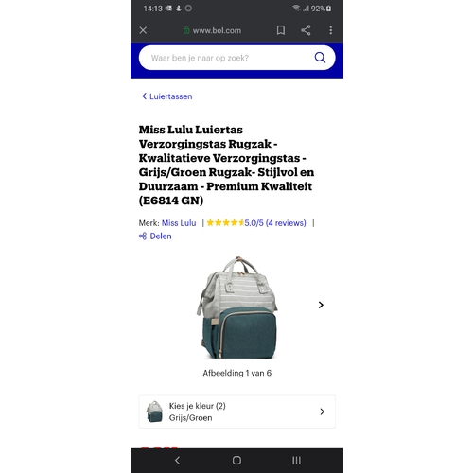Open Android recent apps button

pyautogui.click(x=296, y=461)
